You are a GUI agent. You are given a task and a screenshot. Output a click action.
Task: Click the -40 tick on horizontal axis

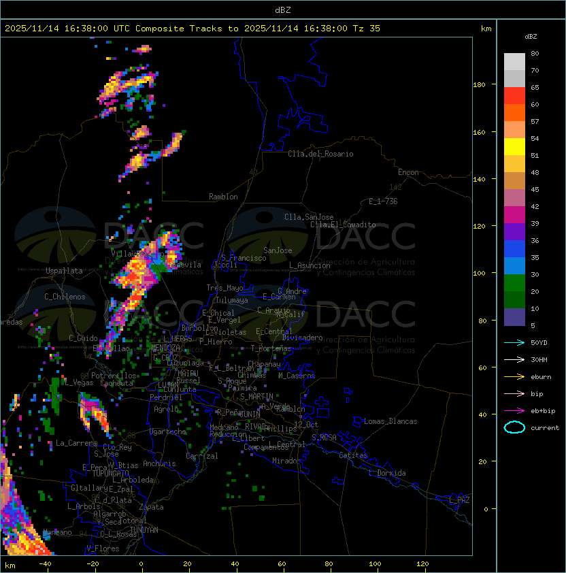click(x=46, y=564)
